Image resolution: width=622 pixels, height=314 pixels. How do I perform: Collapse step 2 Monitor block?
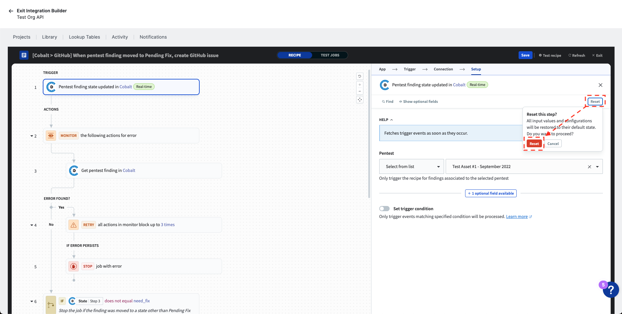pyautogui.click(x=32, y=136)
